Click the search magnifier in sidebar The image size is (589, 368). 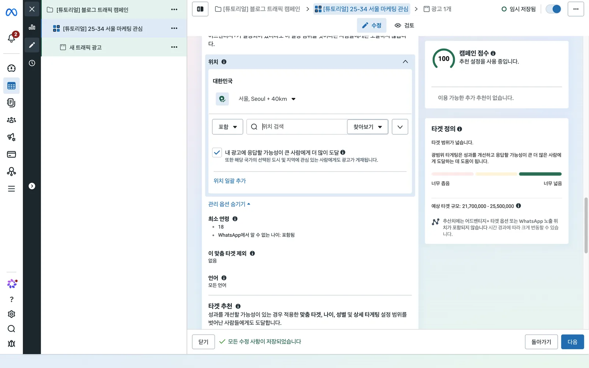[11, 329]
